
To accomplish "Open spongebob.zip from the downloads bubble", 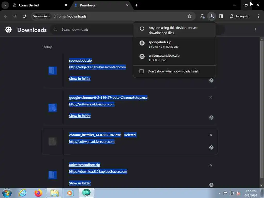I will coord(175,44).
